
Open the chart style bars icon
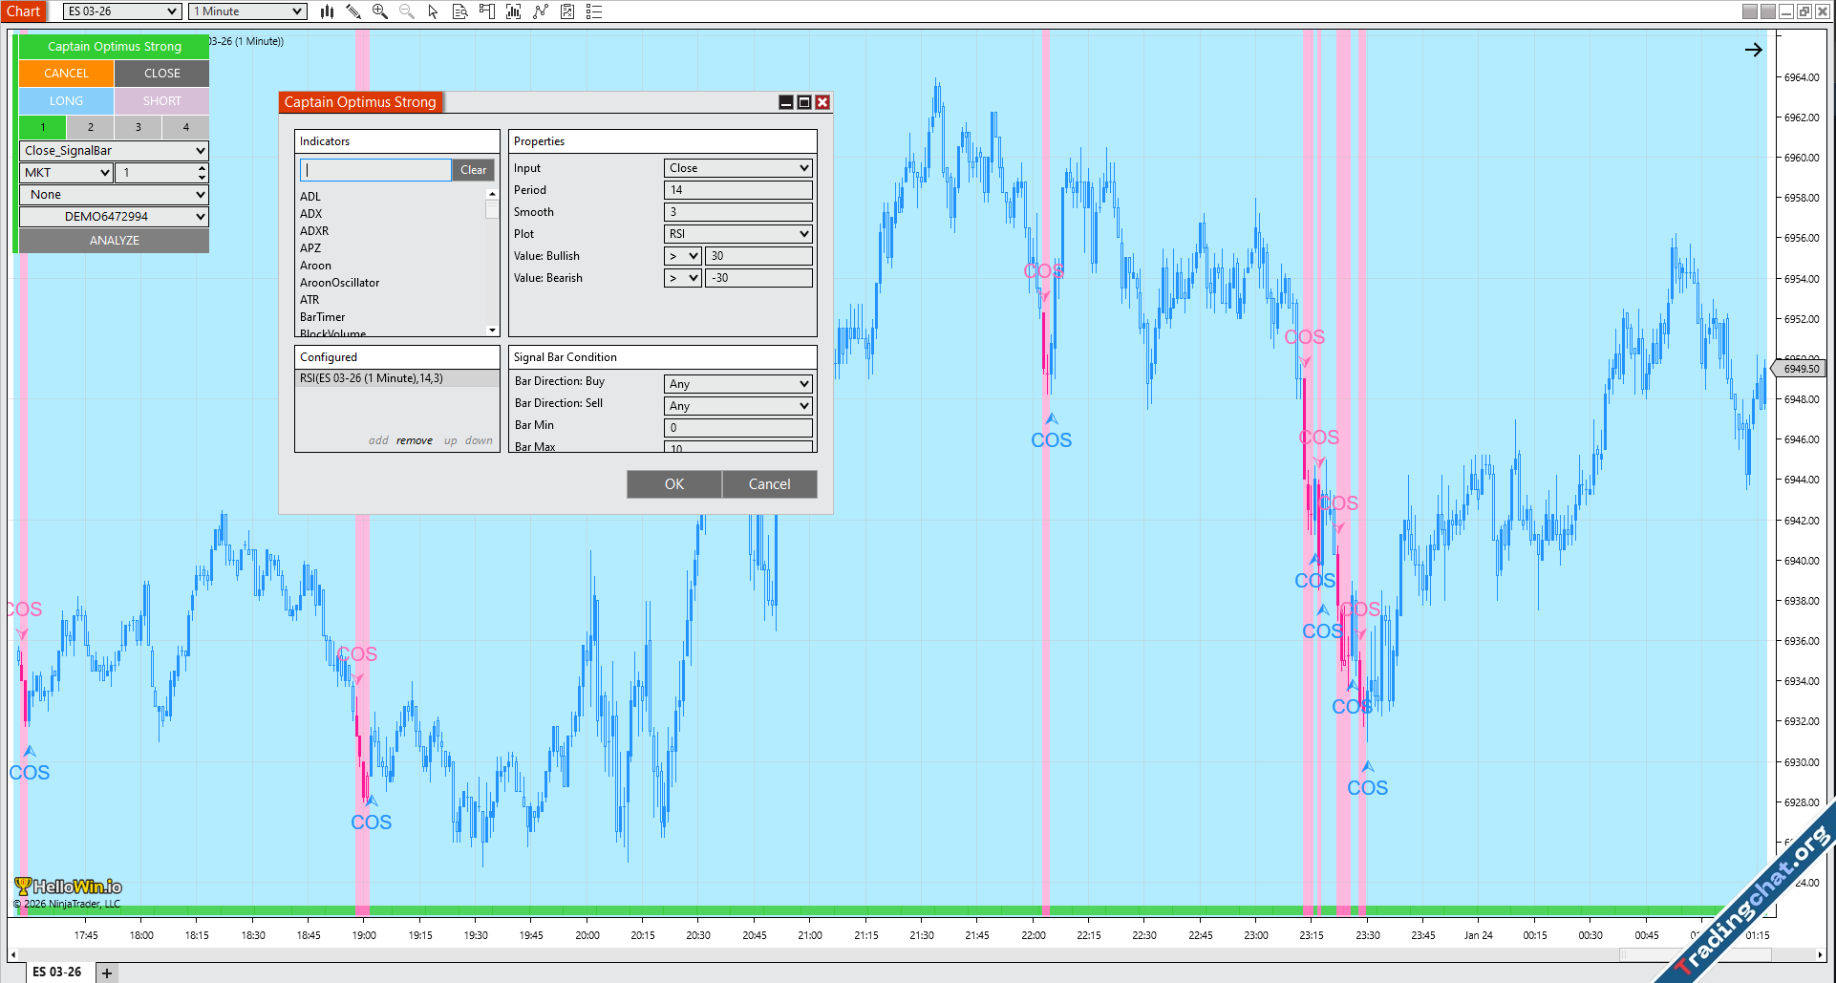(327, 11)
